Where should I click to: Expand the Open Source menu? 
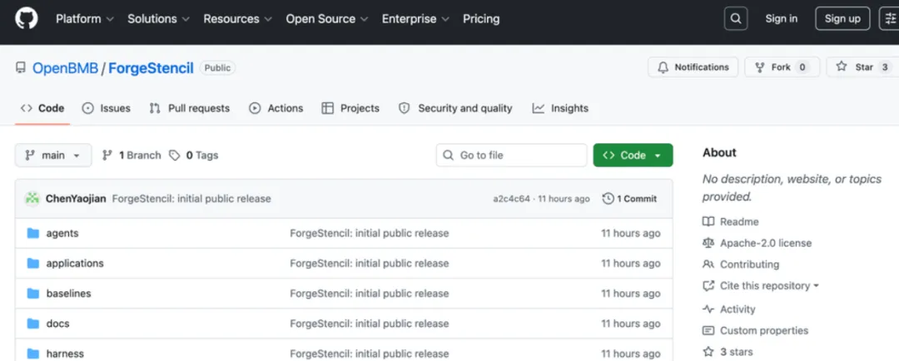[x=327, y=18]
